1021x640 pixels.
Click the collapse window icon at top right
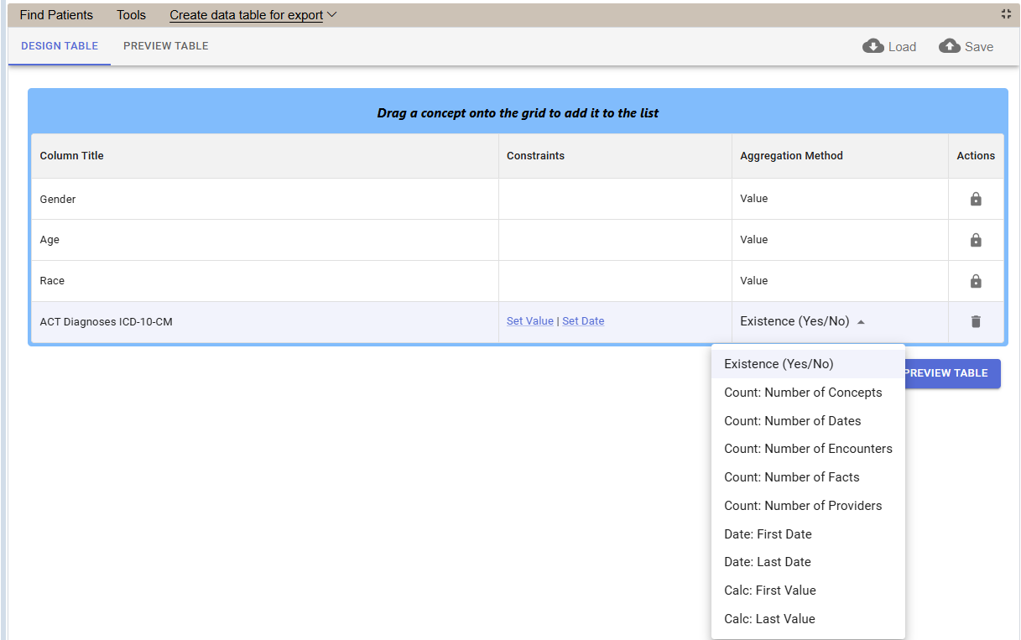click(1006, 14)
